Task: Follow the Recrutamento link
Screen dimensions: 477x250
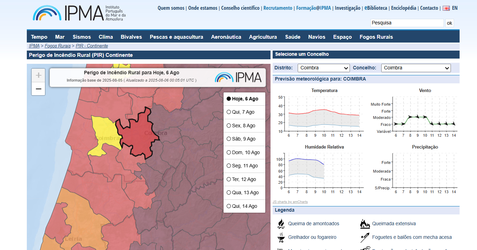Action: (277, 8)
